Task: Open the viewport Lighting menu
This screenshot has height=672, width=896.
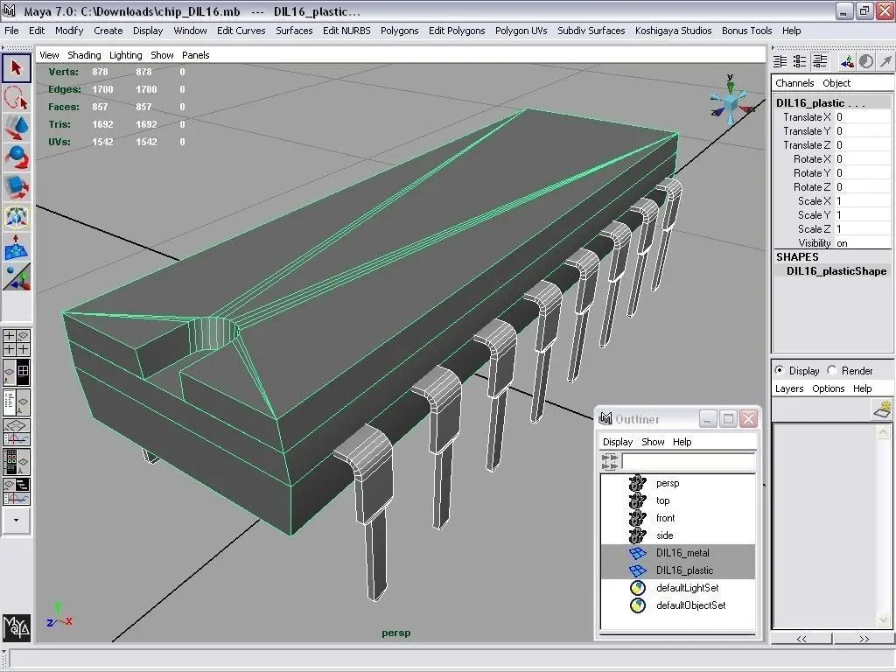Action: (126, 55)
